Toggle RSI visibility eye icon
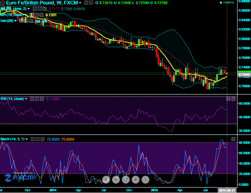The height and width of the screenshot is (193, 251). click(x=32, y=99)
